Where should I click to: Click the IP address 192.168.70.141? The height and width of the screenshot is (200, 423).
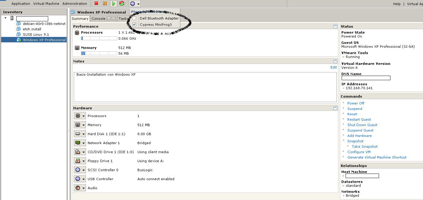pyautogui.click(x=359, y=88)
